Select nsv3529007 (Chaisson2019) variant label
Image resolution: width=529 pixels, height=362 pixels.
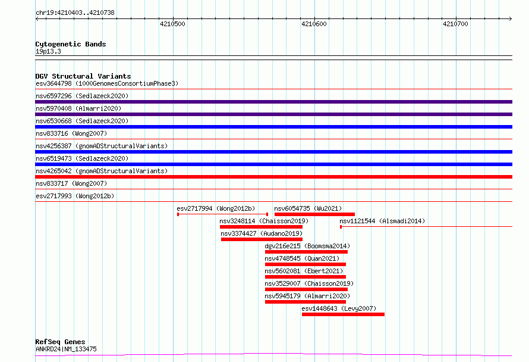pos(309,283)
